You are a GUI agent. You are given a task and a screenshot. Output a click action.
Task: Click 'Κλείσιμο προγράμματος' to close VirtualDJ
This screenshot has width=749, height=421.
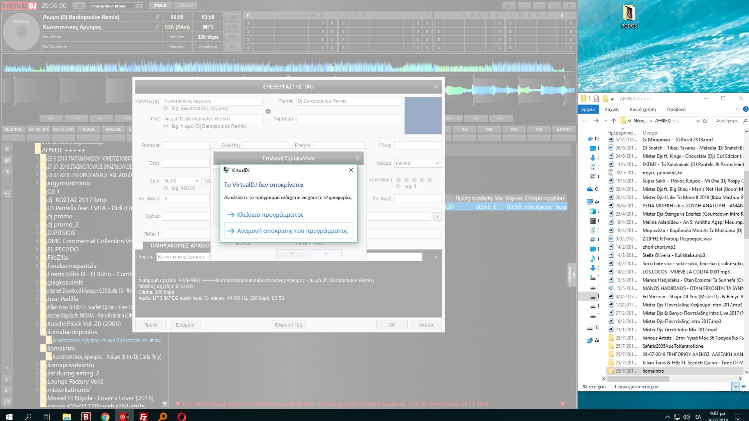pos(270,215)
